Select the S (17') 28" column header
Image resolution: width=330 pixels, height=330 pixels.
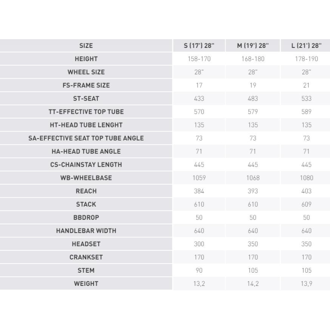[x=199, y=46]
